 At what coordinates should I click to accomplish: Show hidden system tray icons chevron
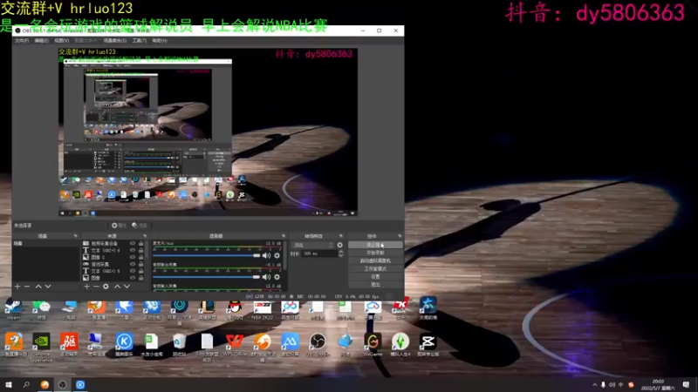pyautogui.click(x=595, y=385)
